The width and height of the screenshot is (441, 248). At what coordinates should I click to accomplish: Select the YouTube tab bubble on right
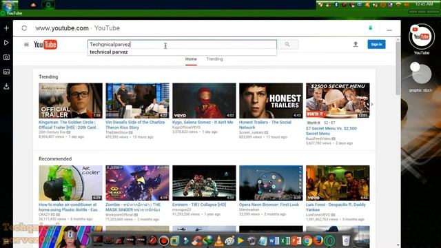click(x=421, y=37)
